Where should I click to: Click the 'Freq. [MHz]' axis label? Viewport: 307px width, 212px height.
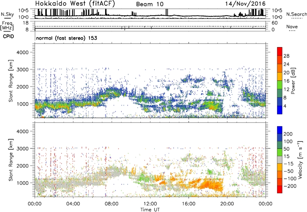coord(7,26)
